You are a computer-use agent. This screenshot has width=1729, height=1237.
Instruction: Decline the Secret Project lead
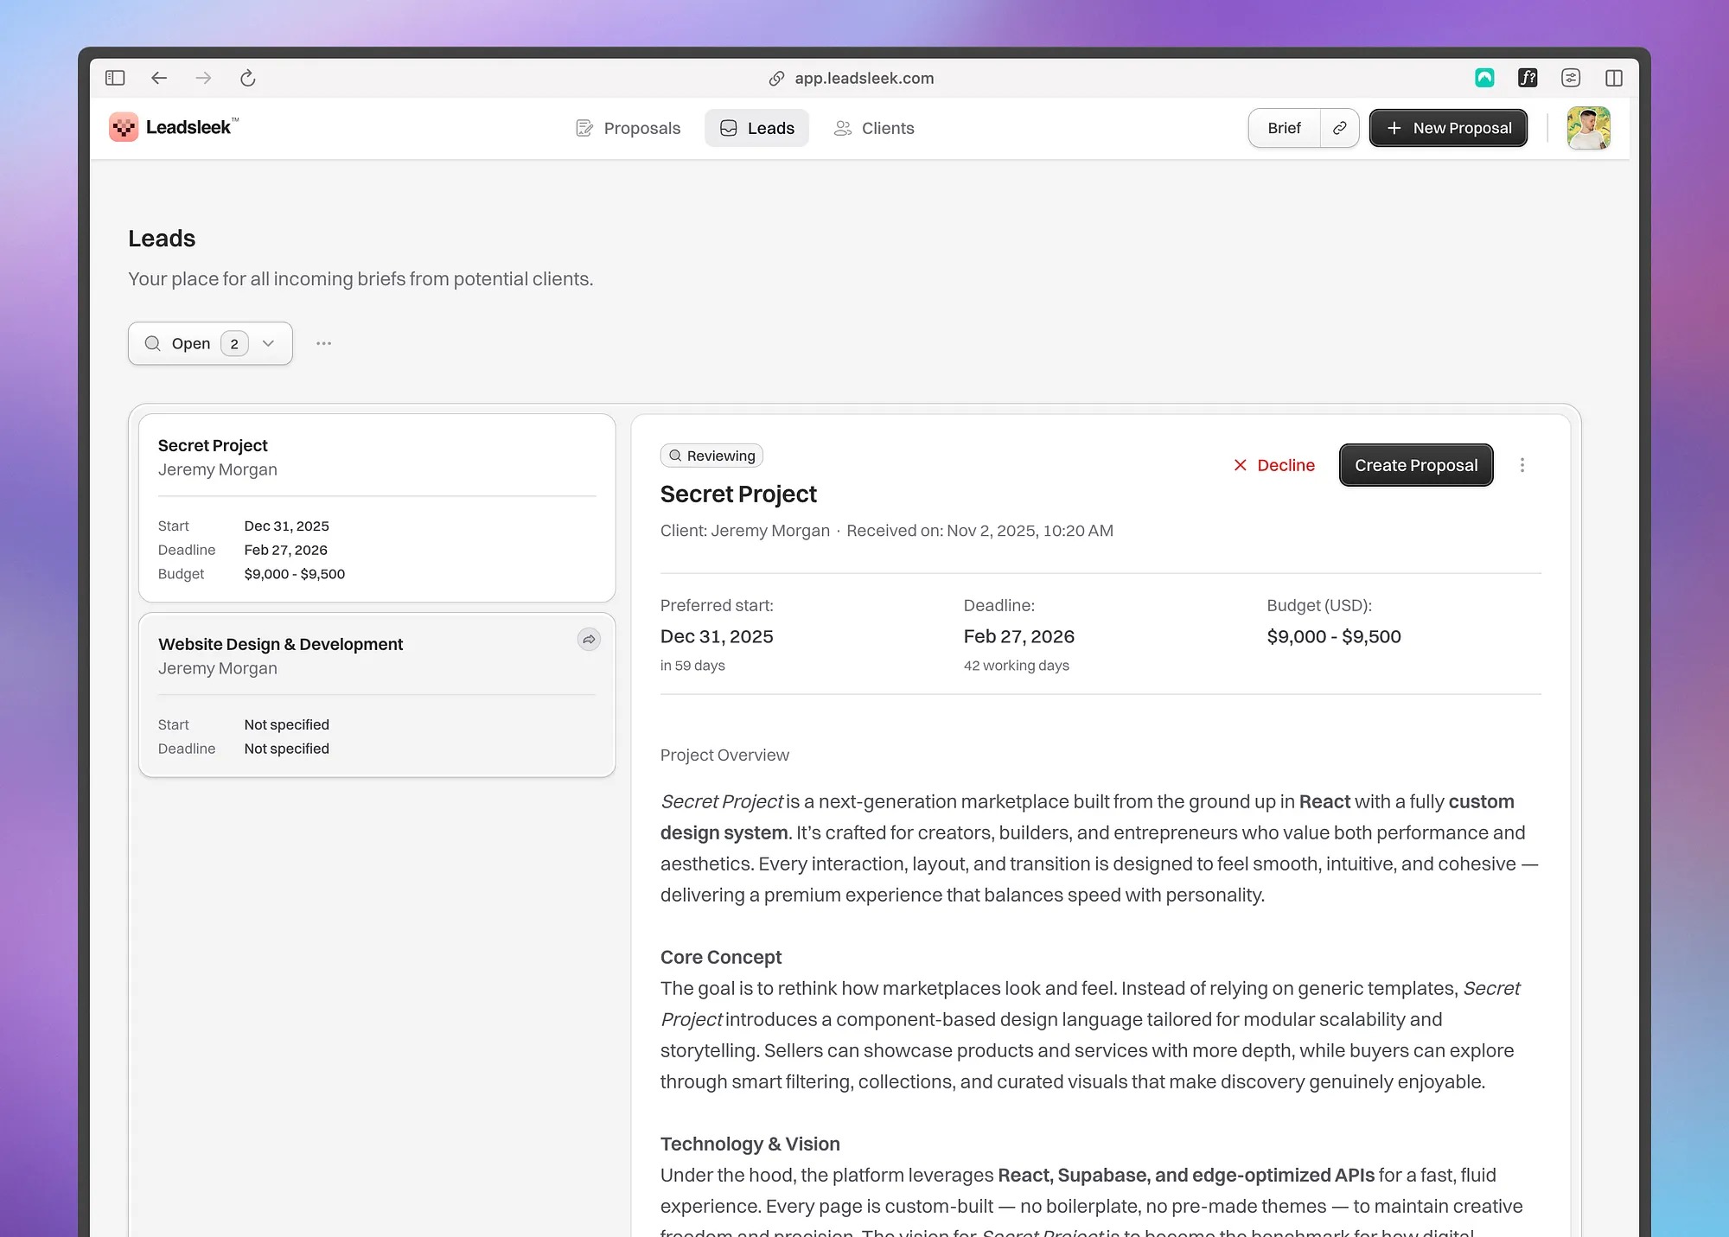coord(1274,465)
